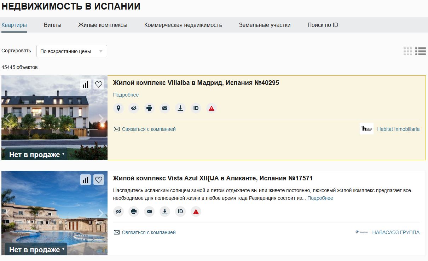Open the Земельные участки tab
The height and width of the screenshot is (261, 428).
point(265,25)
